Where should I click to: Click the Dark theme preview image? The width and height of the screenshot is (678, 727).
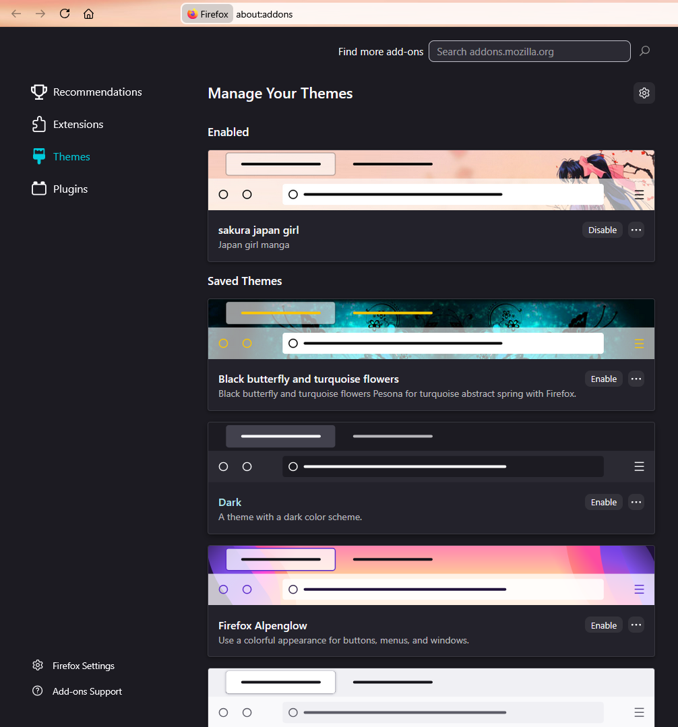pos(431,452)
